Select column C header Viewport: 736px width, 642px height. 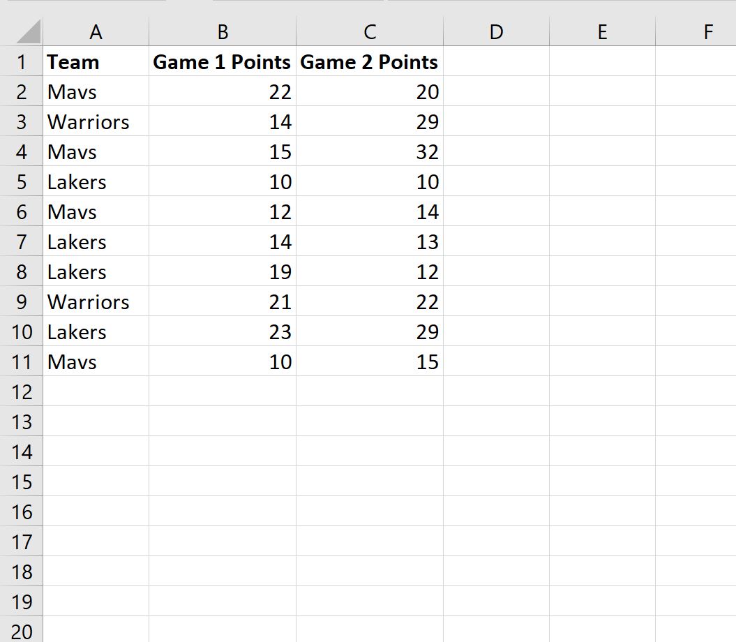click(x=370, y=31)
